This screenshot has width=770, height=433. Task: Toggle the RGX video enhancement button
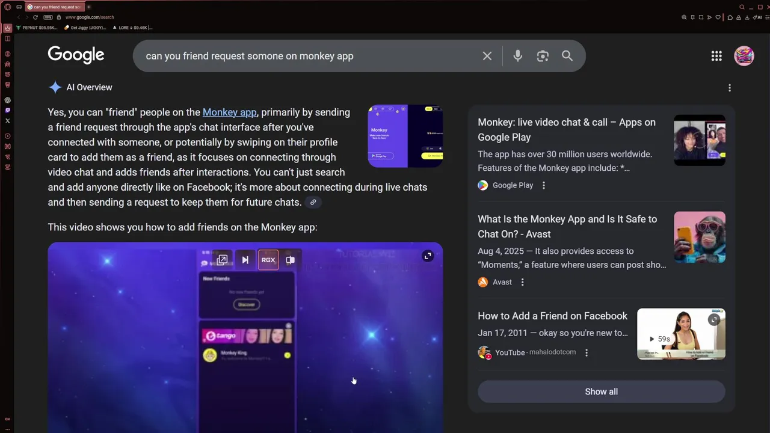point(268,260)
